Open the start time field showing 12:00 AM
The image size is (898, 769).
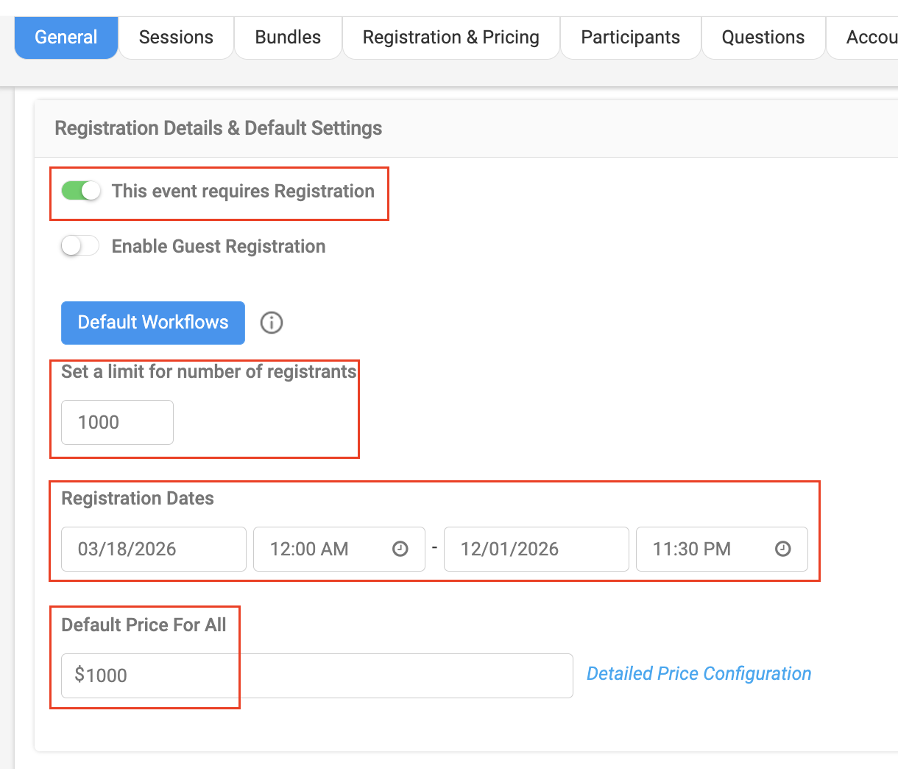324,549
